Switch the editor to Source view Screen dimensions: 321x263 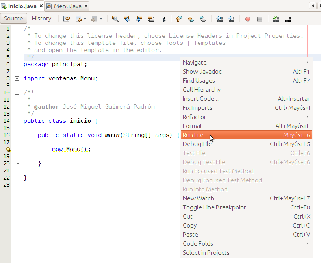(14, 18)
